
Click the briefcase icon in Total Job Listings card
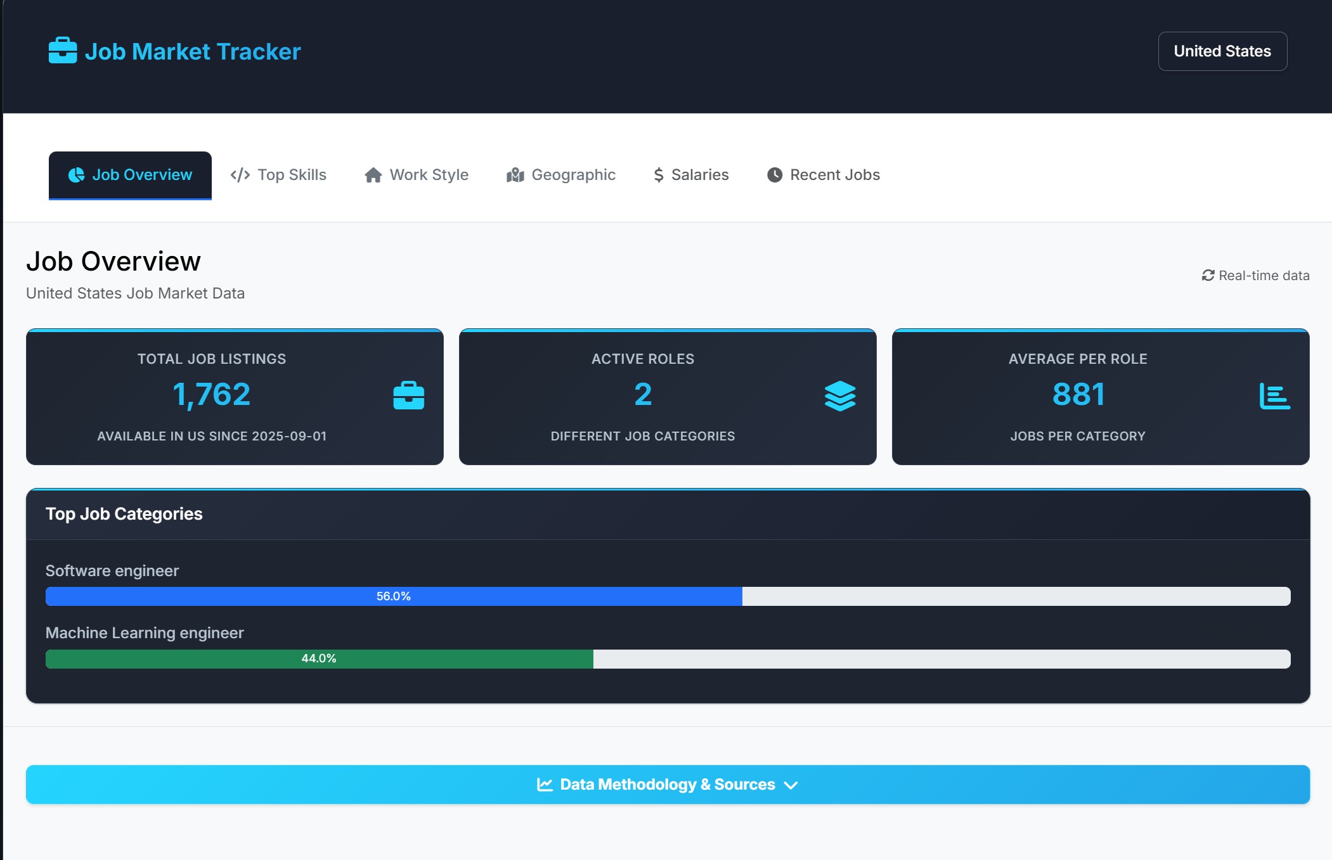(408, 396)
